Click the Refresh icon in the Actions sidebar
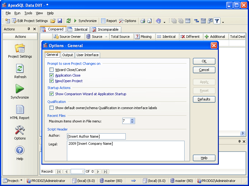This screenshot has width=249, height=186. (x=20, y=69)
